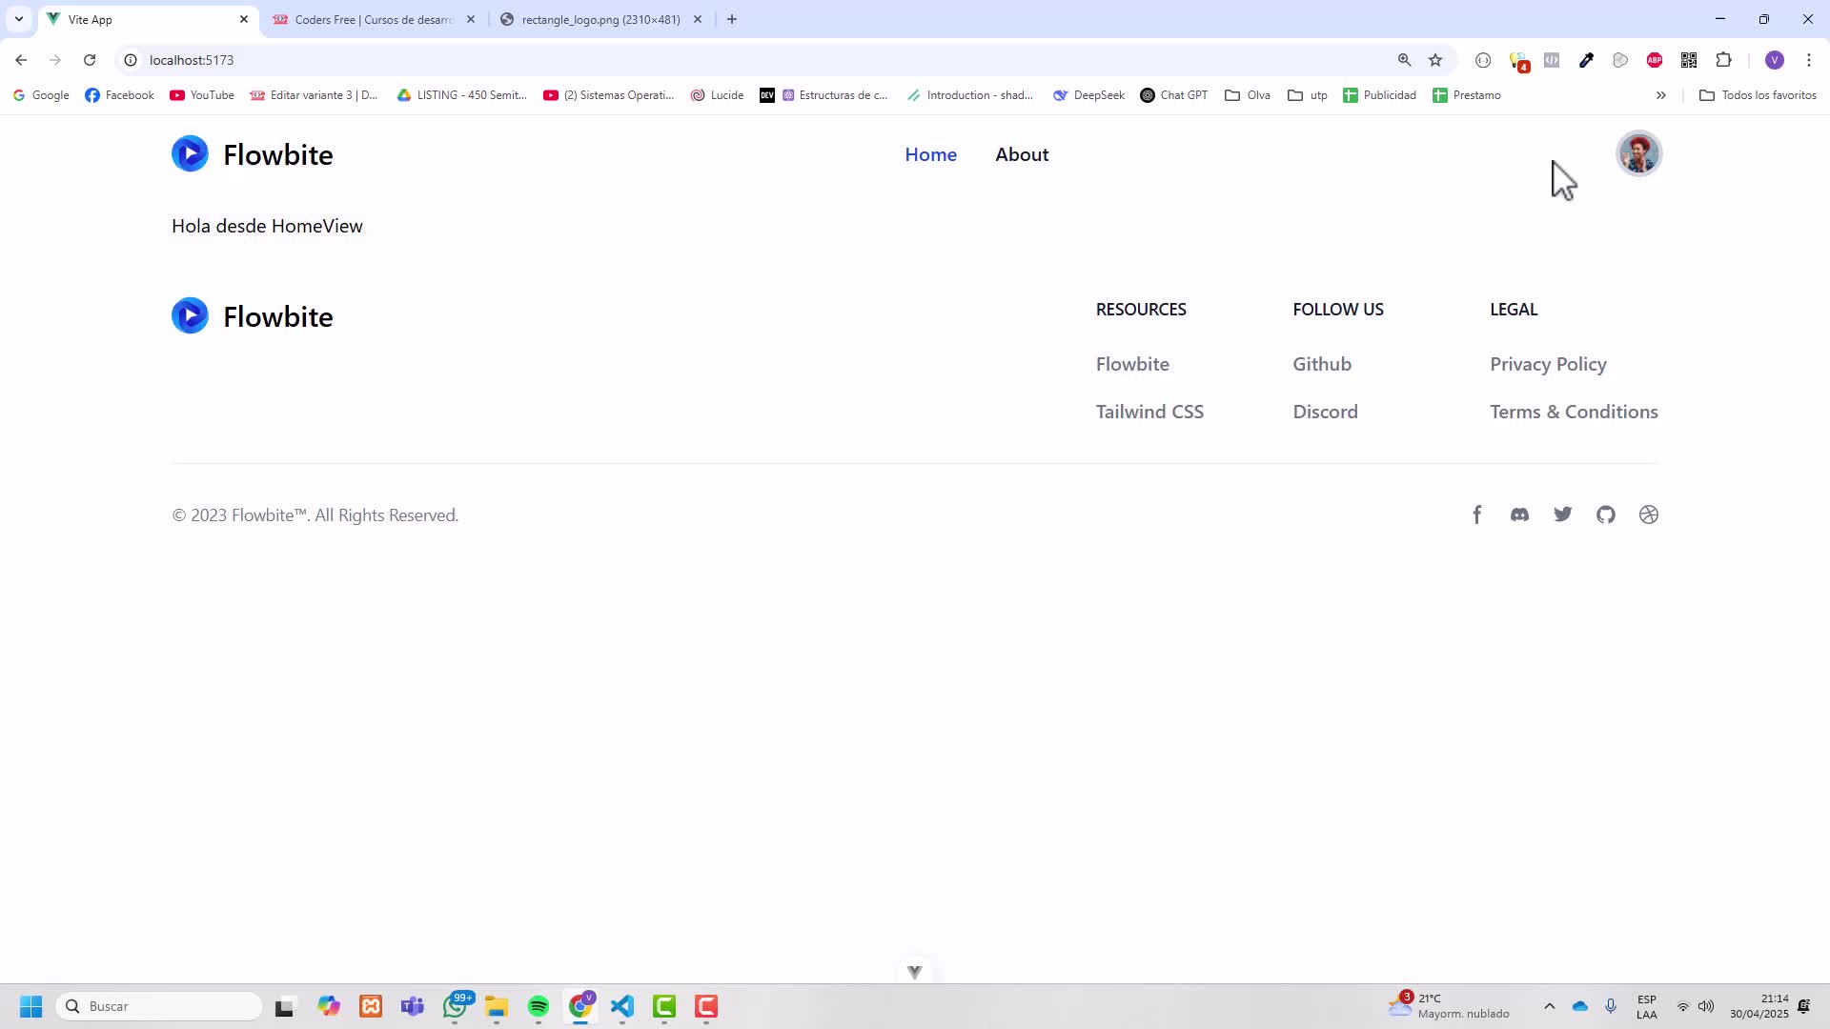The height and width of the screenshot is (1029, 1830).
Task: Open the Lucide bookmark
Action: tap(717, 95)
